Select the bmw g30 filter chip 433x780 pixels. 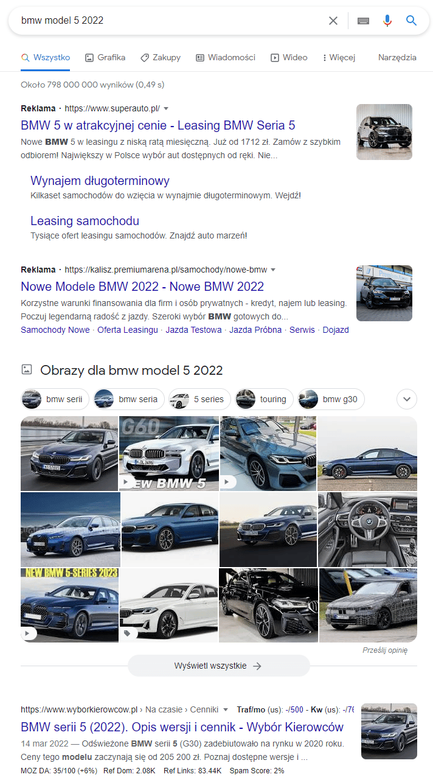click(x=331, y=400)
